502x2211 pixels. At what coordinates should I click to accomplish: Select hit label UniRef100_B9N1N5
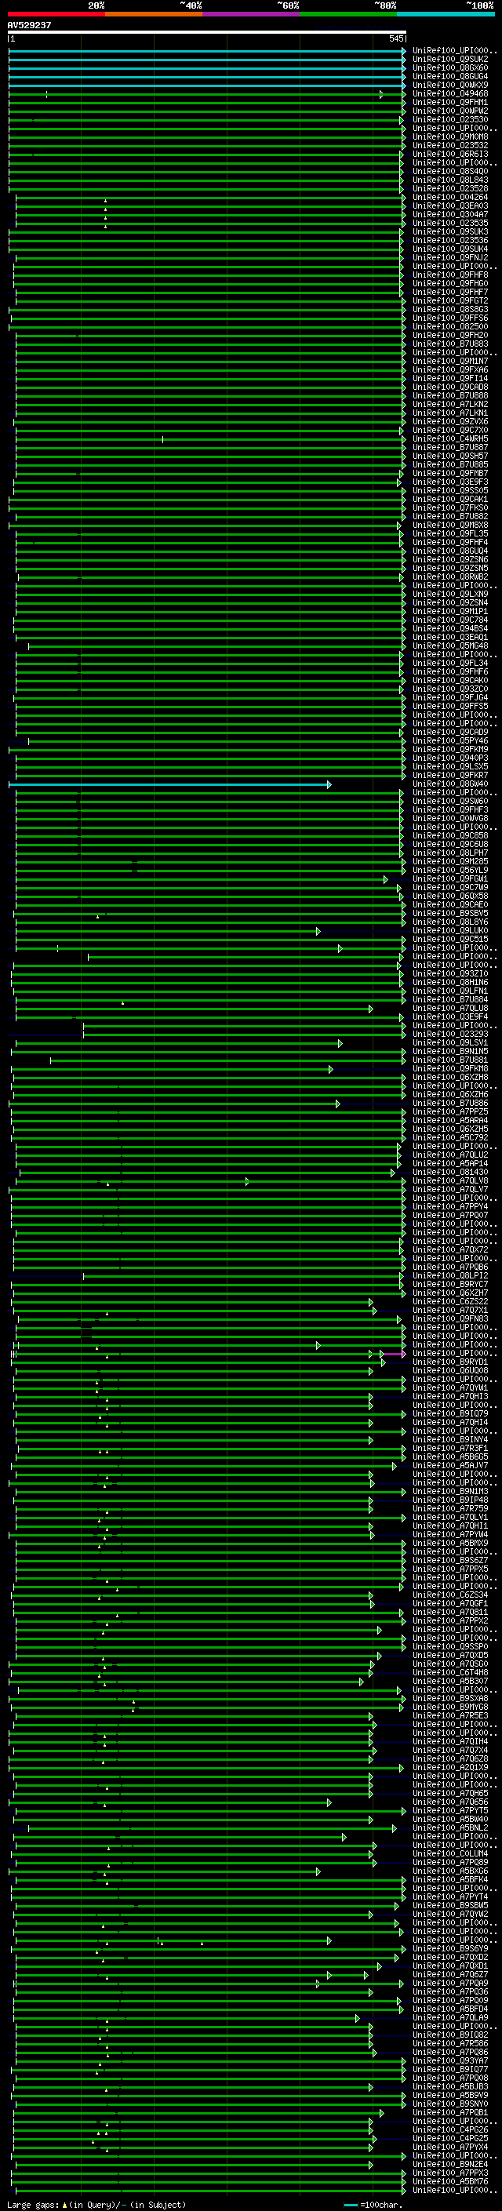pyautogui.click(x=450, y=1052)
